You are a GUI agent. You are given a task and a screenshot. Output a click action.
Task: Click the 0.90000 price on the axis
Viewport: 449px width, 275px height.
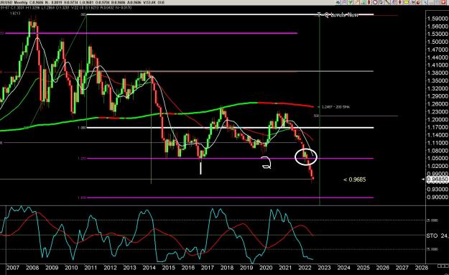(438, 197)
